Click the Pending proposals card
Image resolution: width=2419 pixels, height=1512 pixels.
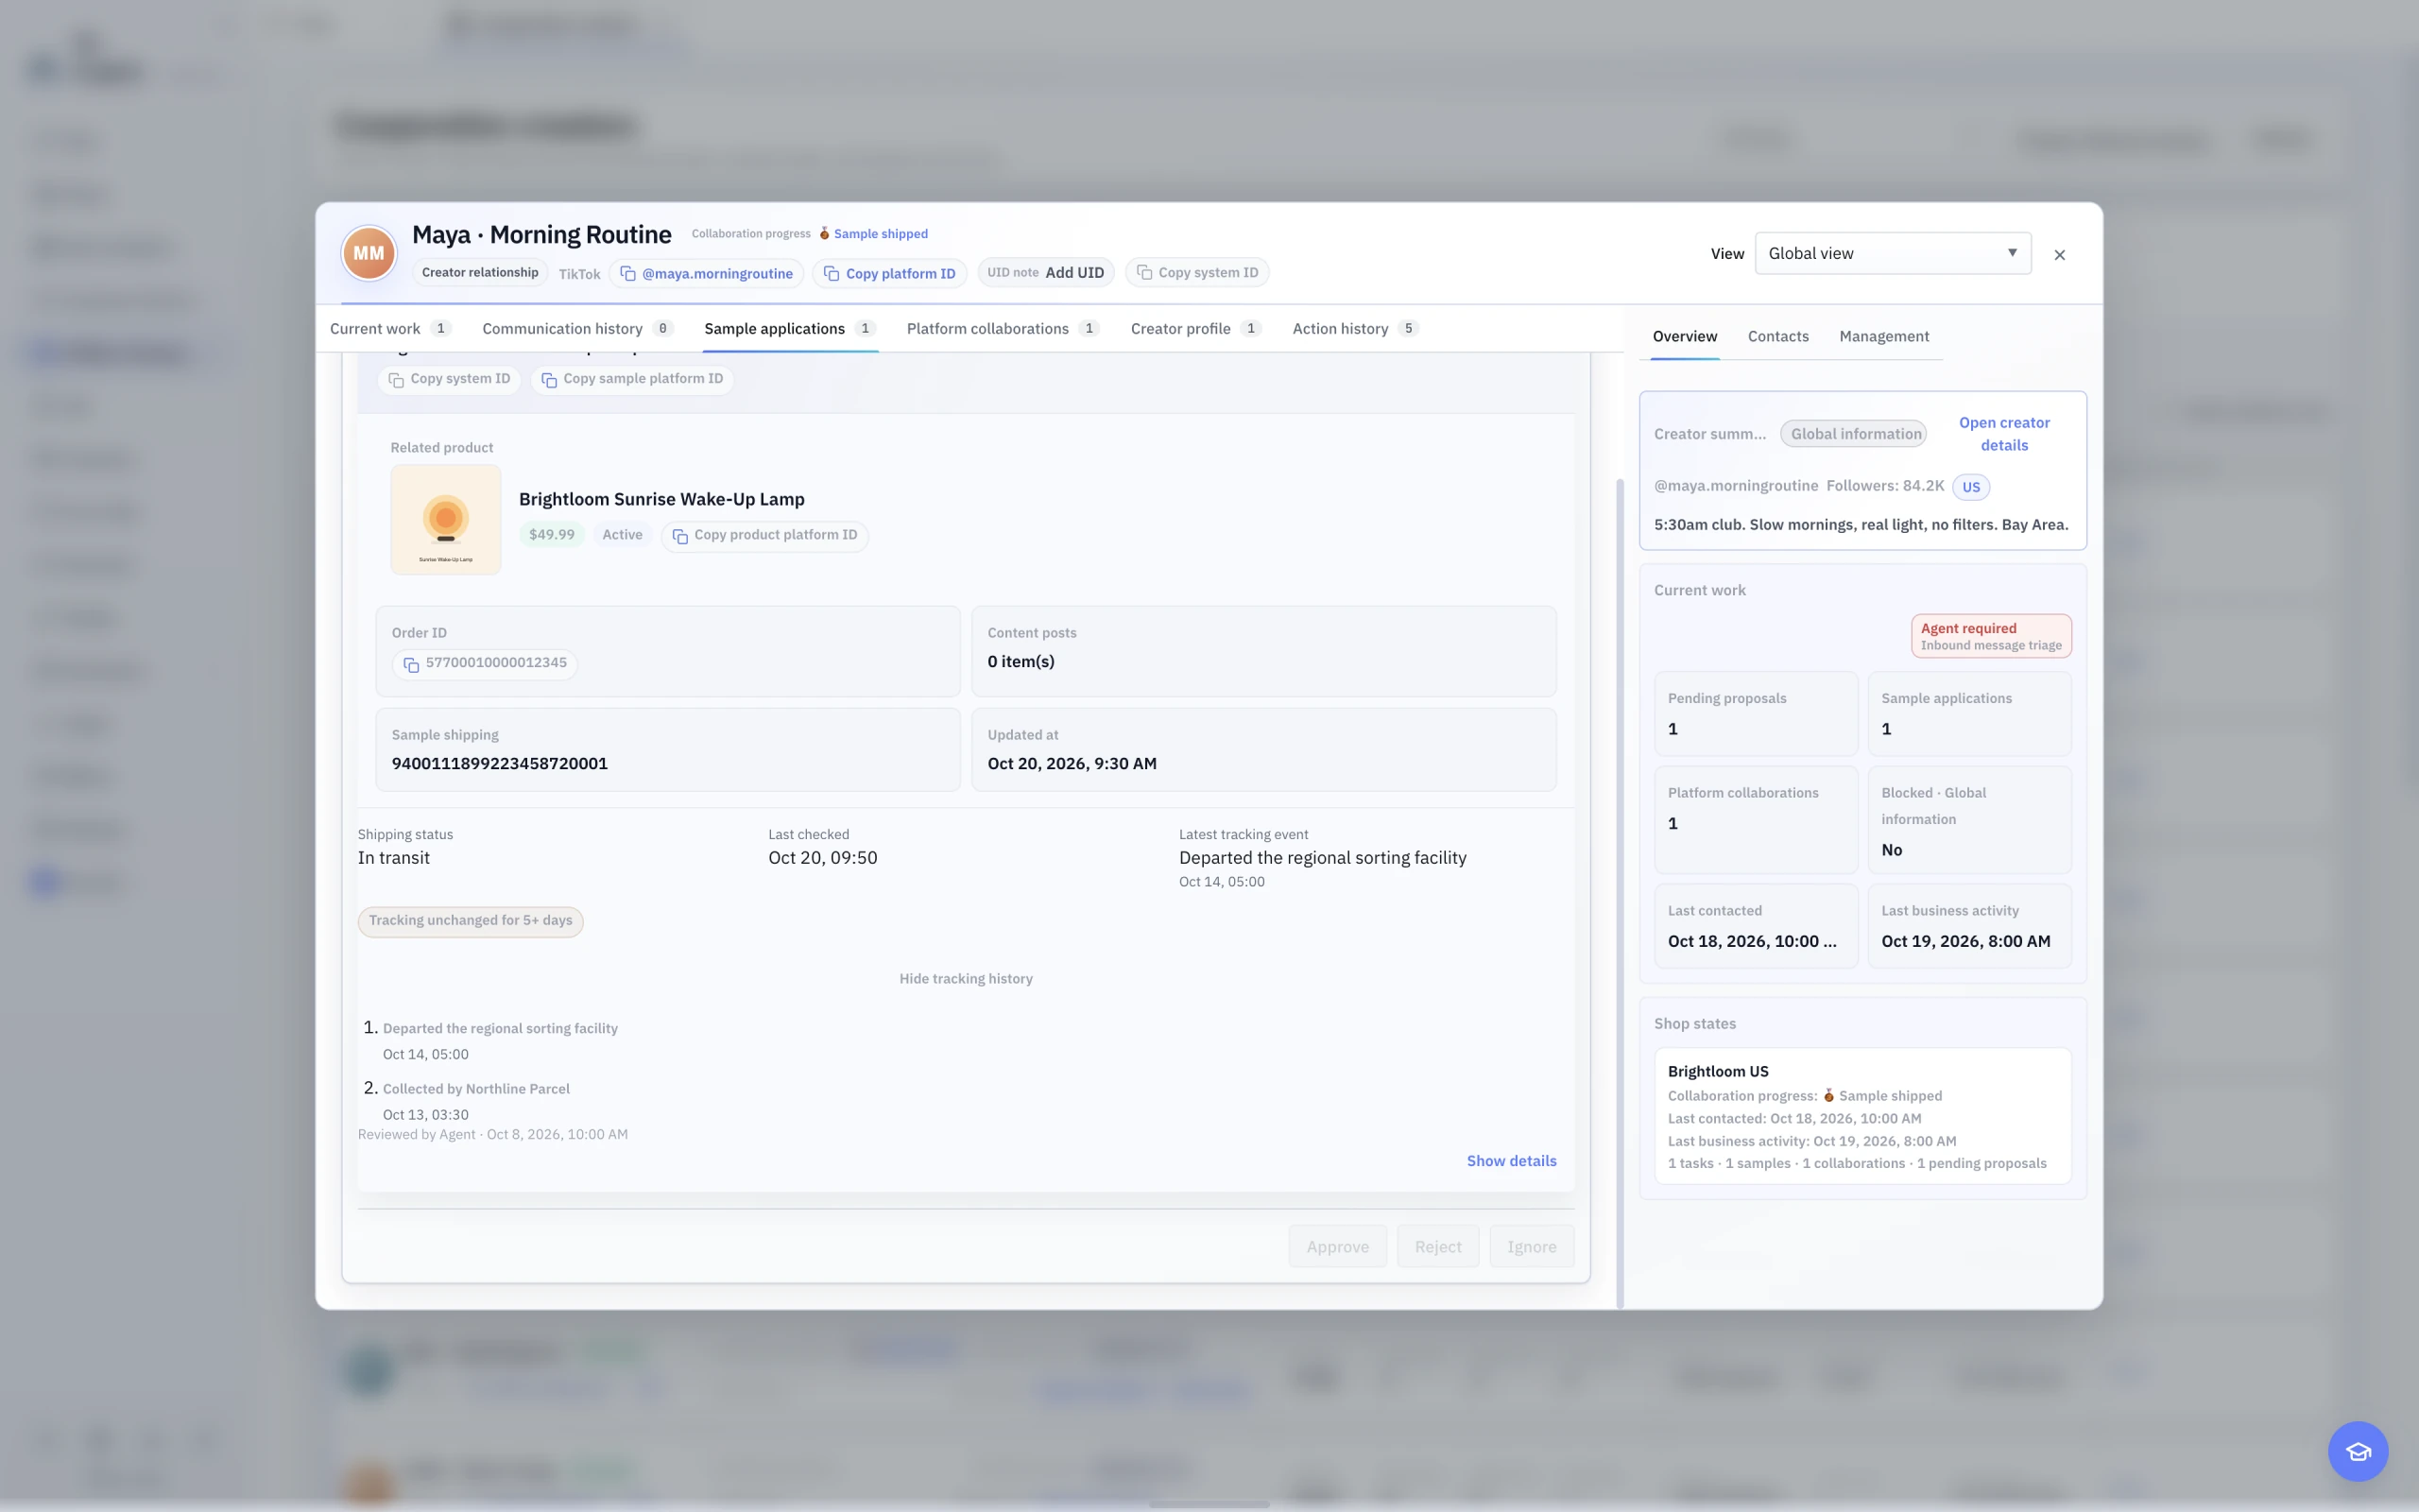click(x=1756, y=714)
